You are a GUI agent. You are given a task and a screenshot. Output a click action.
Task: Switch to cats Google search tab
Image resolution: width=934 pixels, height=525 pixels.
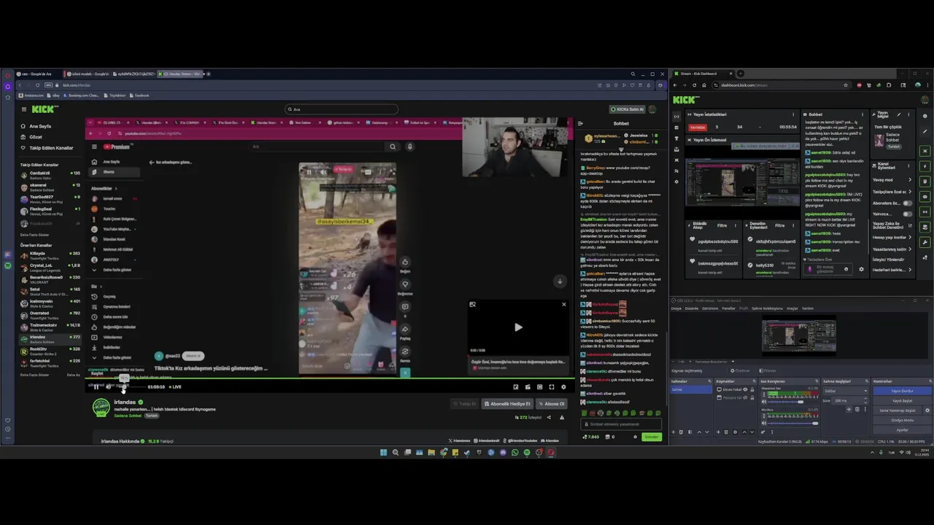[x=36, y=74]
